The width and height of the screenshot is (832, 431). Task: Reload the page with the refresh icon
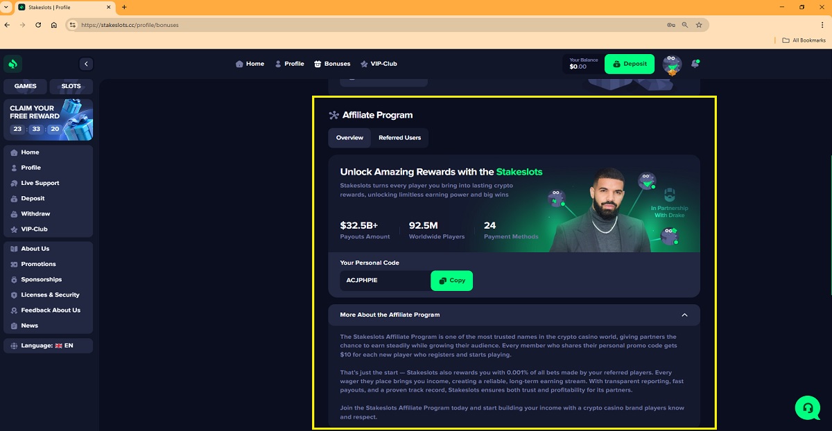(x=38, y=25)
